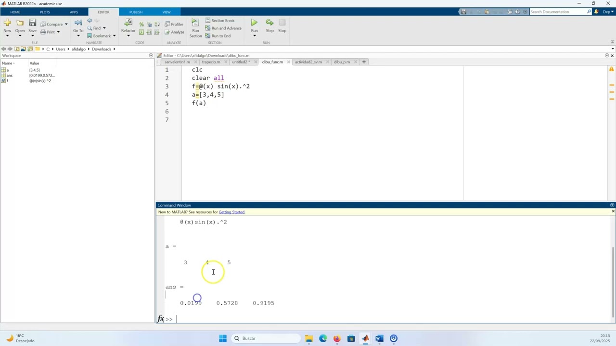Open Word from the taskbar
This screenshot has height=346, width=616.
[379, 338]
